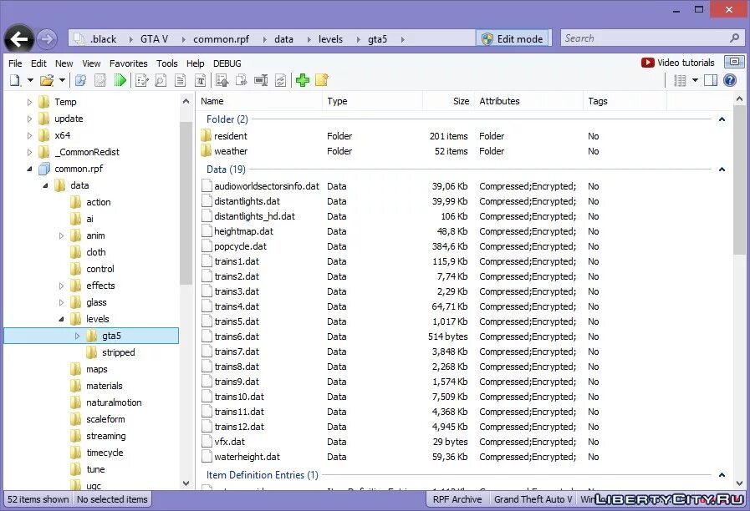Open the Favorites menu
The height and width of the screenshot is (511, 750).
128,63
